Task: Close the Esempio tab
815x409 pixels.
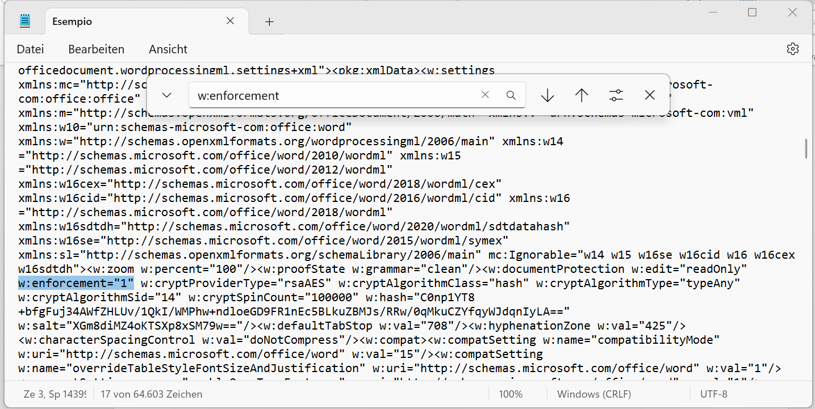Action: click(230, 21)
